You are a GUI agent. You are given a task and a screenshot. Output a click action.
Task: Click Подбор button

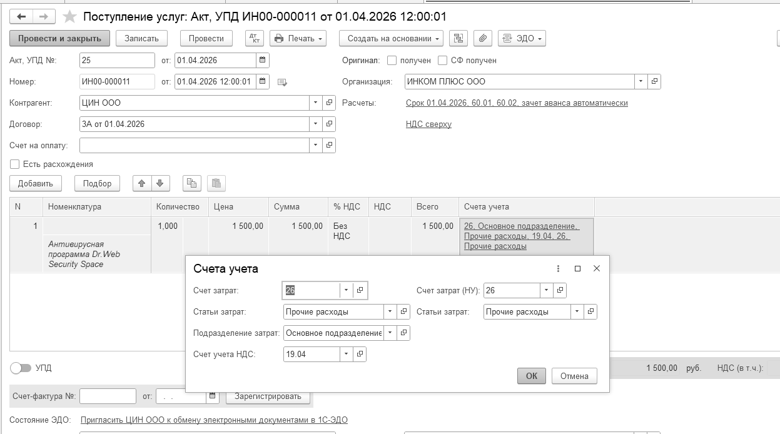(97, 183)
